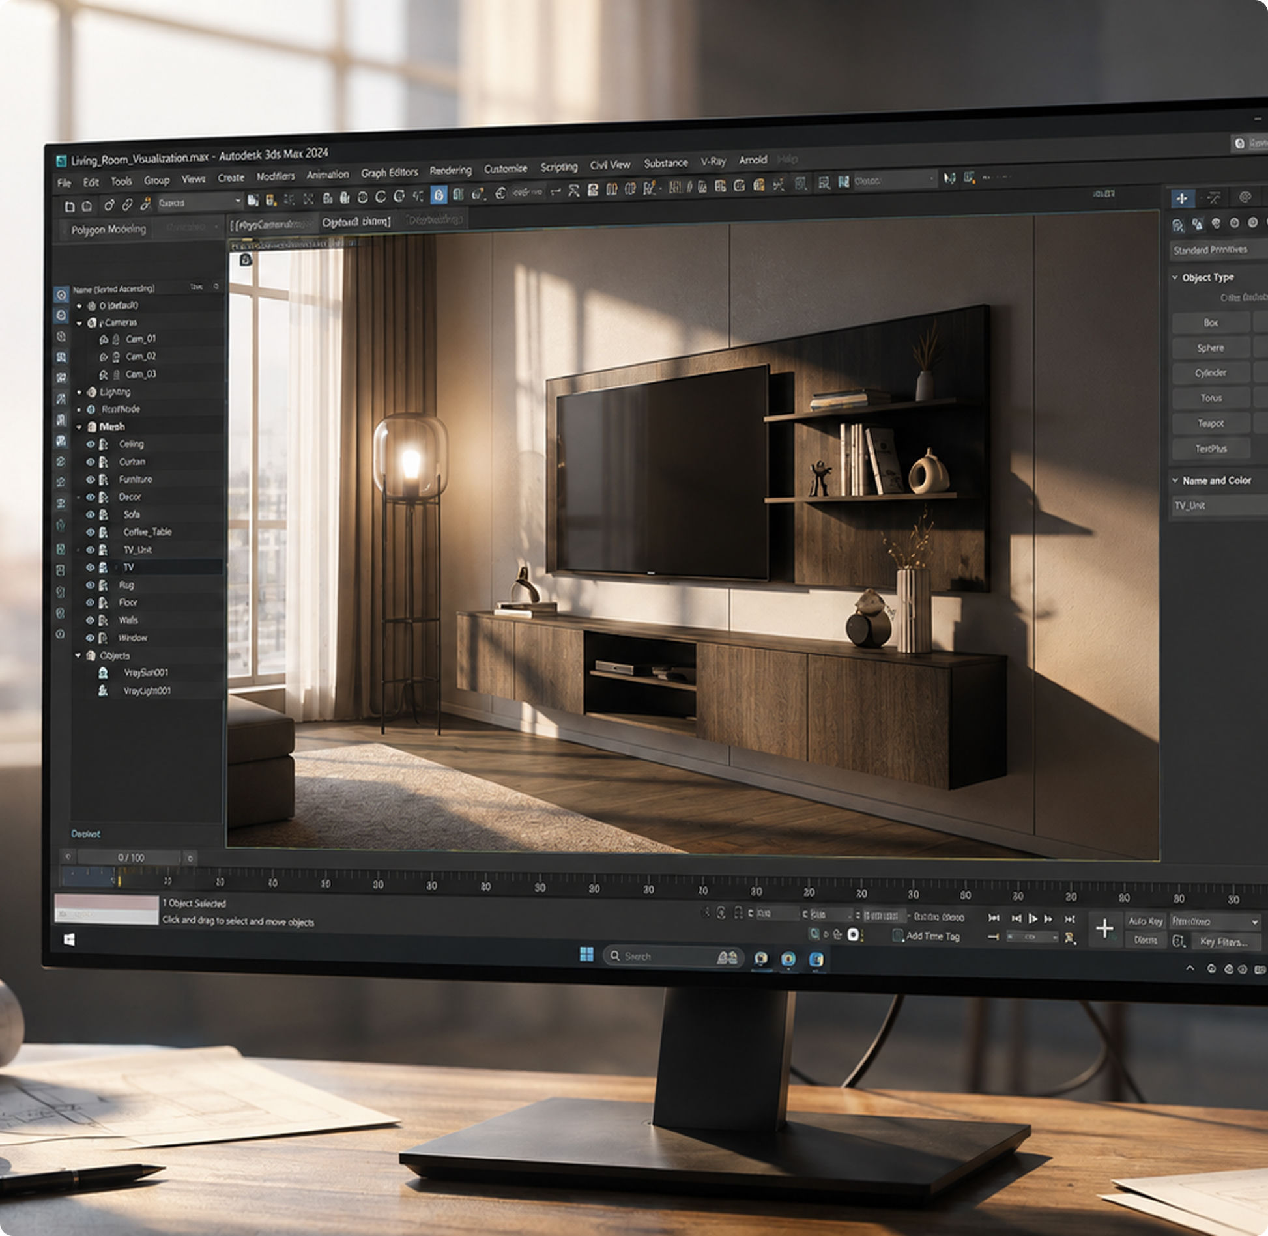Collapse the Name and Color rollout
Viewport: 1268px width, 1236px height.
[x=1175, y=480]
